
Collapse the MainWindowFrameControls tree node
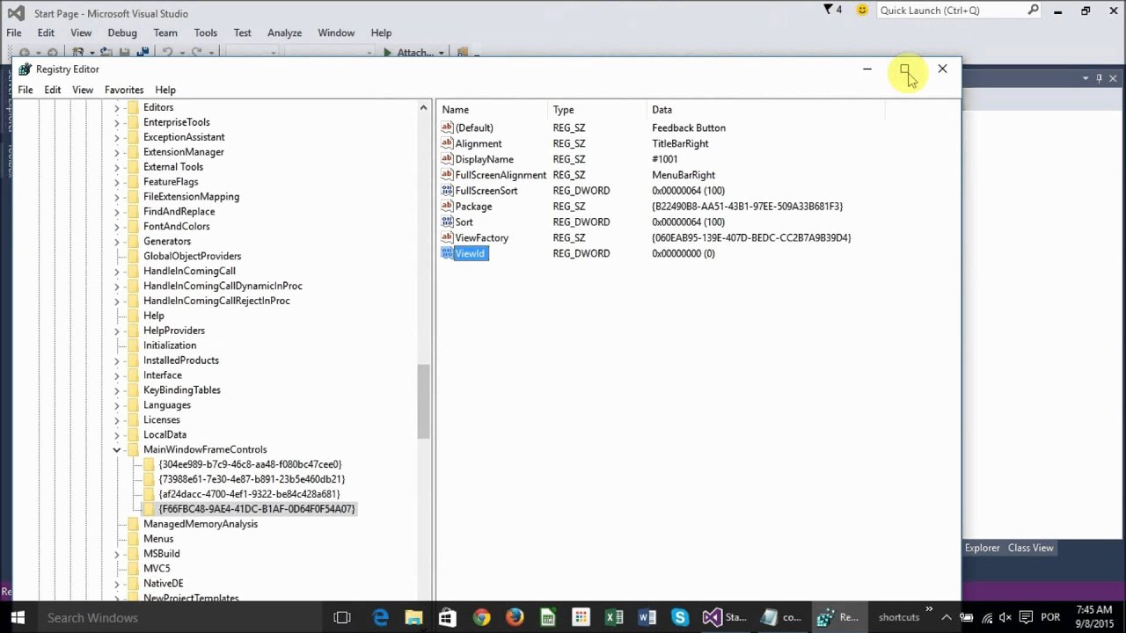117,449
